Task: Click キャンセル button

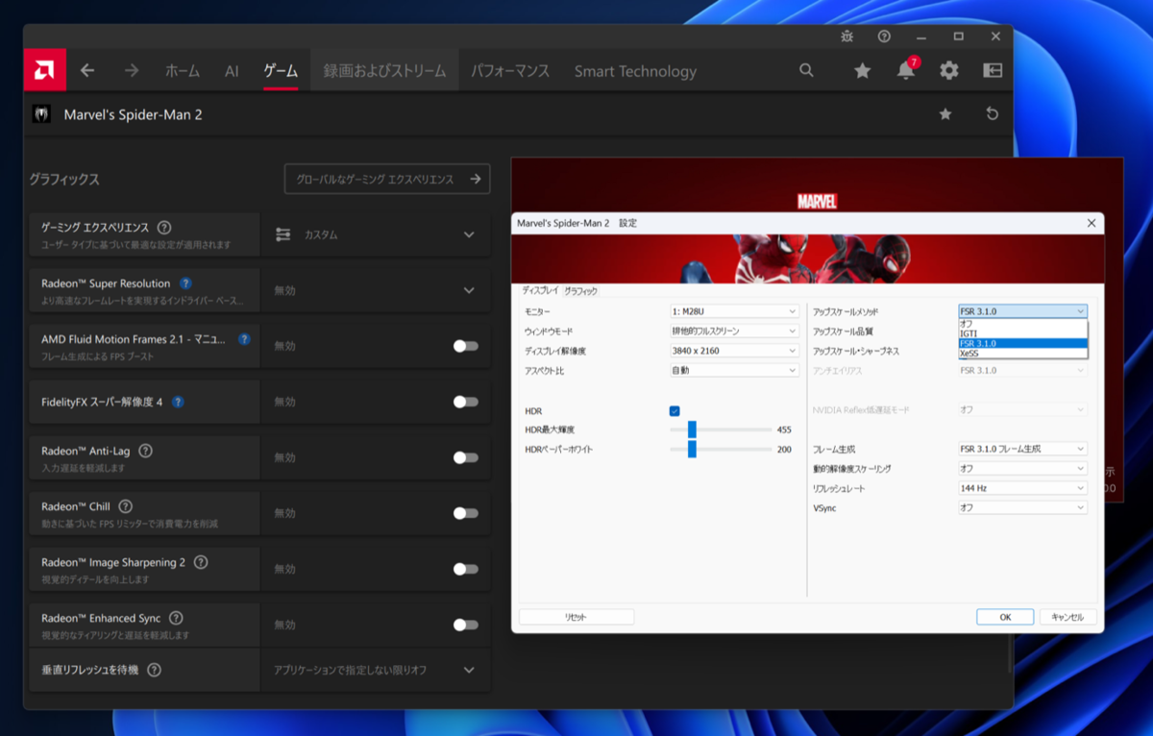Action: tap(1067, 617)
